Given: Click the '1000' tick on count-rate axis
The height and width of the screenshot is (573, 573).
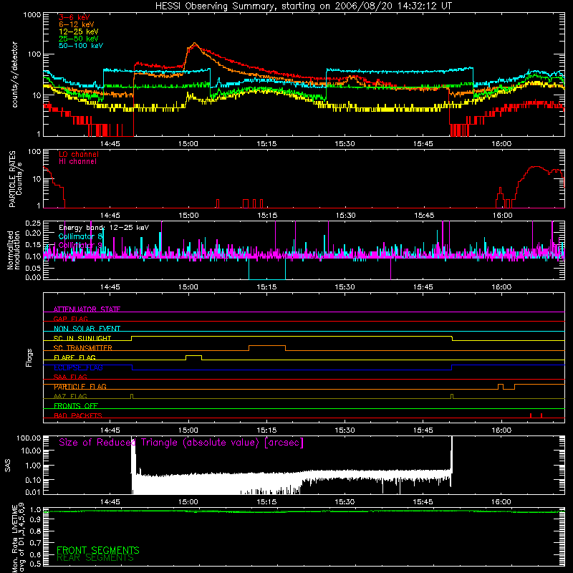Looking at the screenshot, I should [32, 15].
